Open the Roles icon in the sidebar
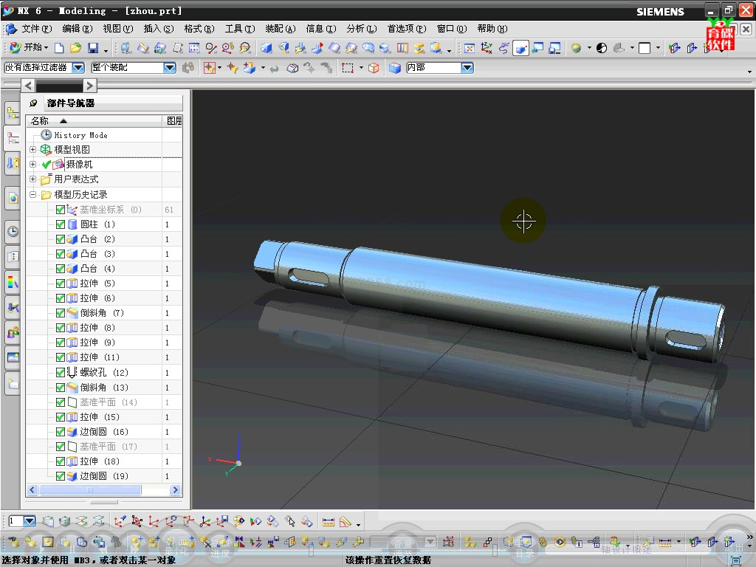 [13, 333]
